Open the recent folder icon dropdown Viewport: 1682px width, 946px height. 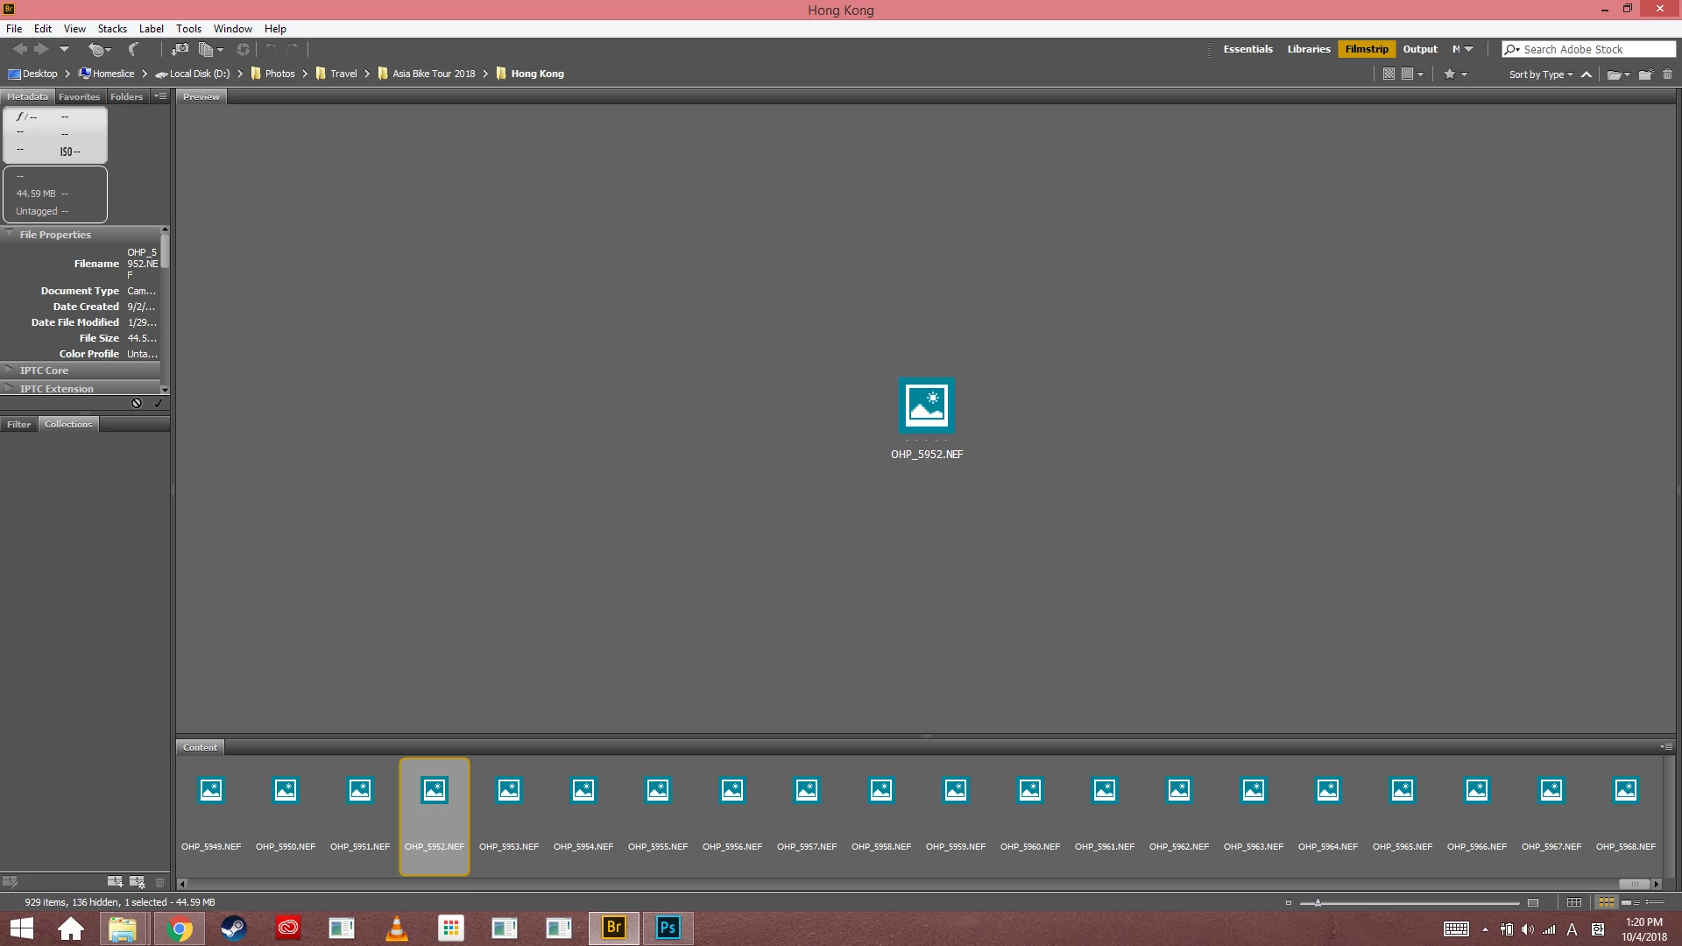[x=1618, y=74]
